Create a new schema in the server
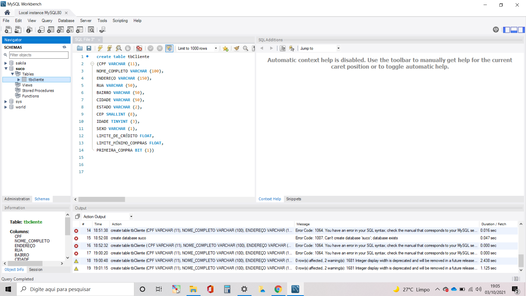Image resolution: width=526 pixels, height=296 pixels. pyautogui.click(x=41, y=30)
